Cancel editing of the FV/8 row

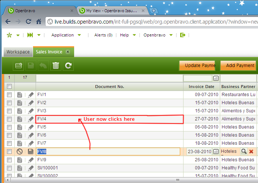(19, 151)
